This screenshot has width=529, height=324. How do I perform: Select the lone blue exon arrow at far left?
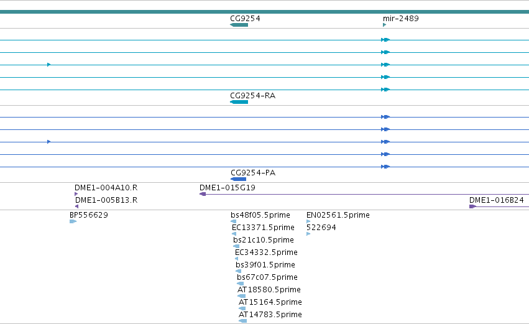click(49, 142)
